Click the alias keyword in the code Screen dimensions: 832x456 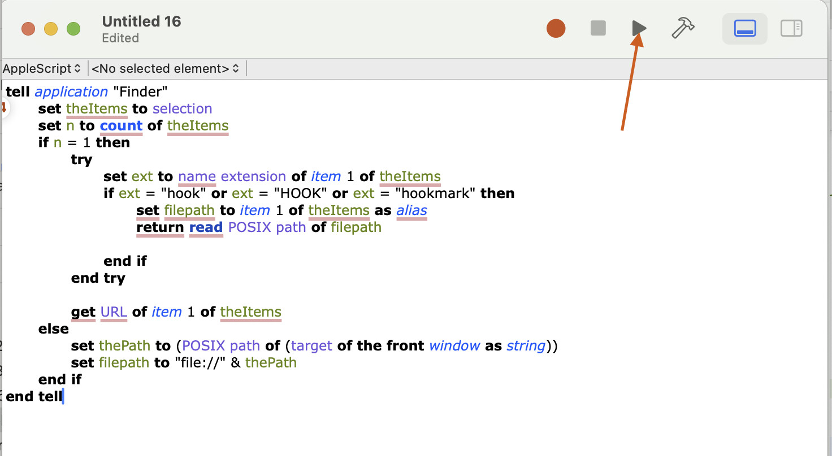[x=411, y=211]
